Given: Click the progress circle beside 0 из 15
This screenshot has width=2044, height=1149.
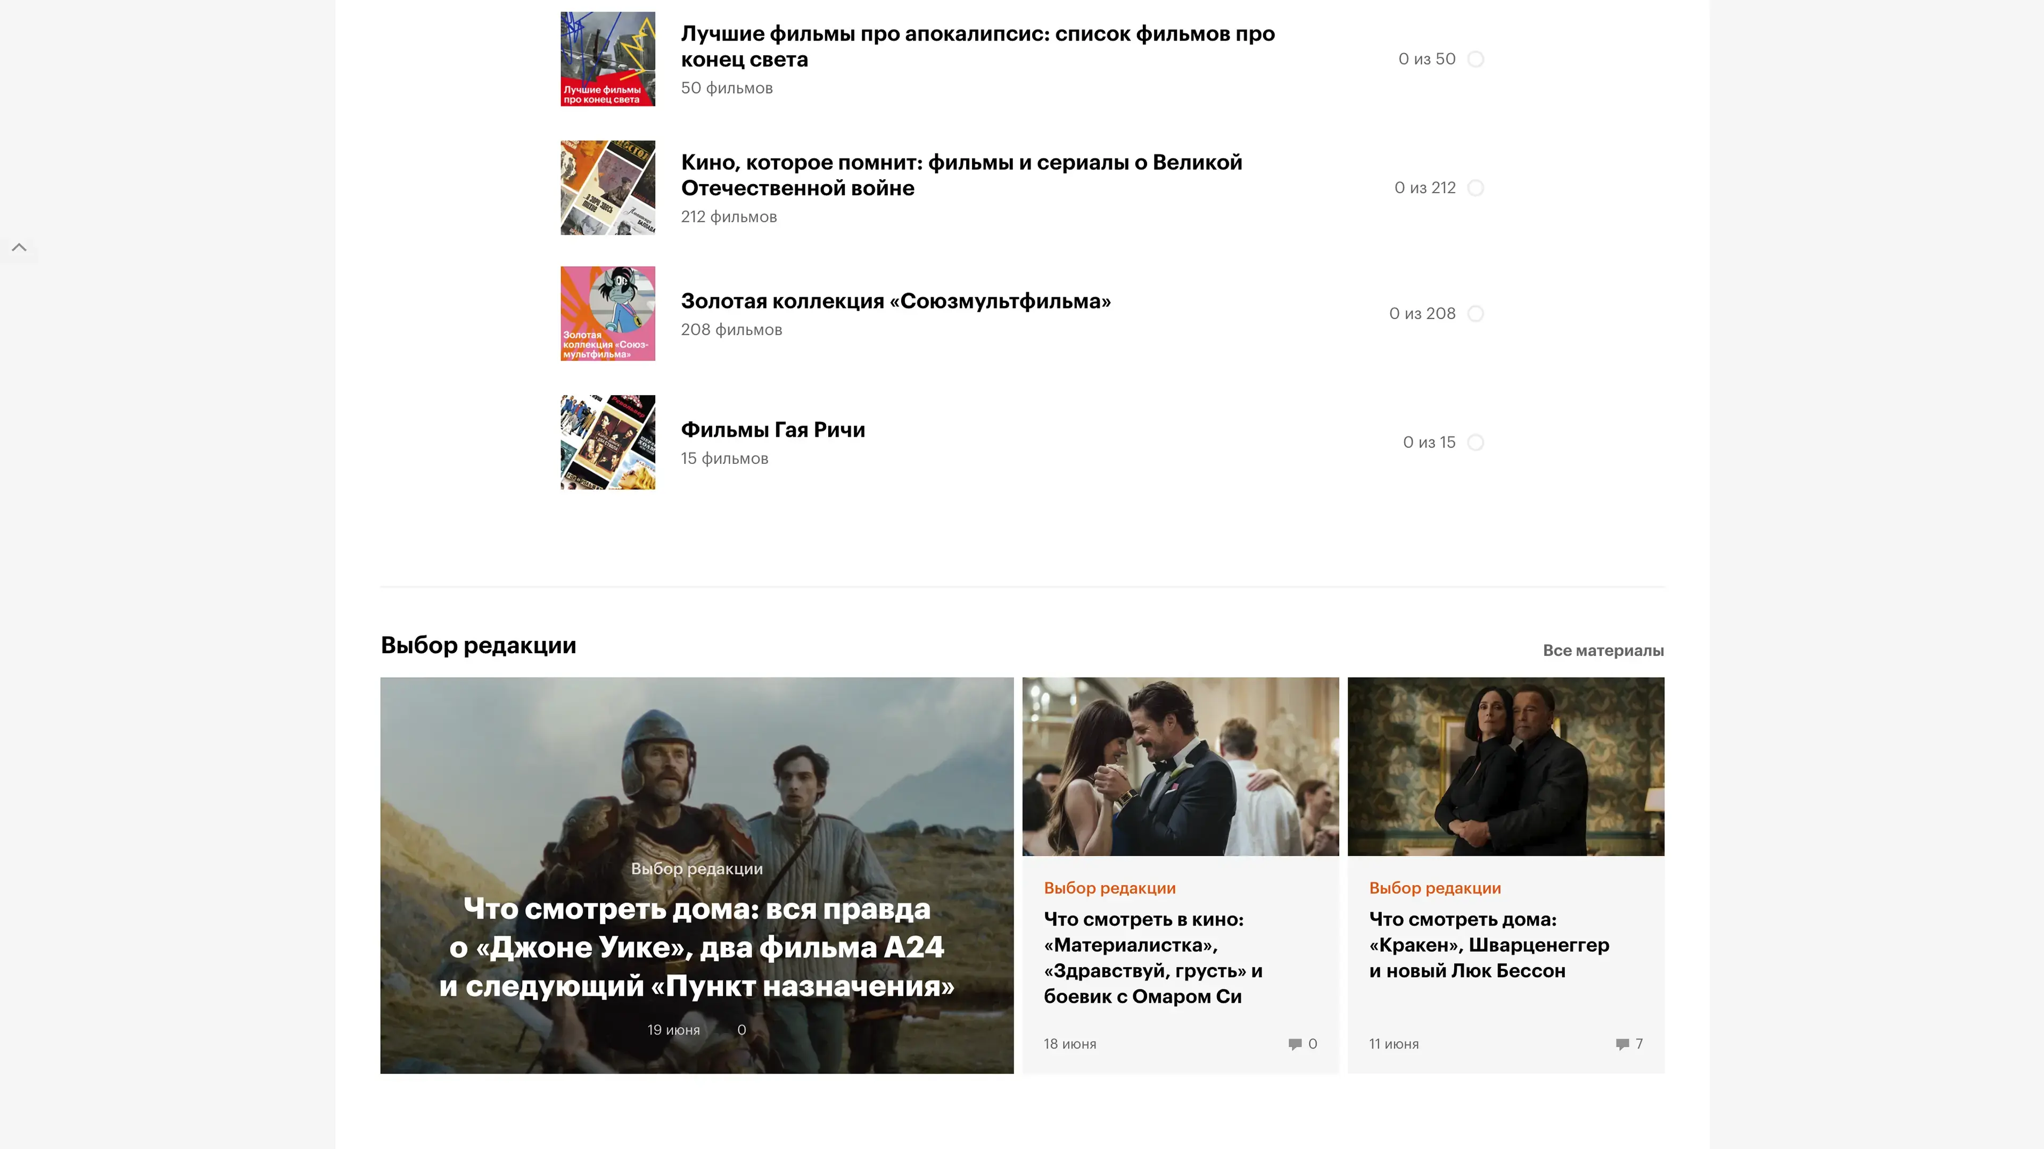Looking at the screenshot, I should (x=1475, y=443).
